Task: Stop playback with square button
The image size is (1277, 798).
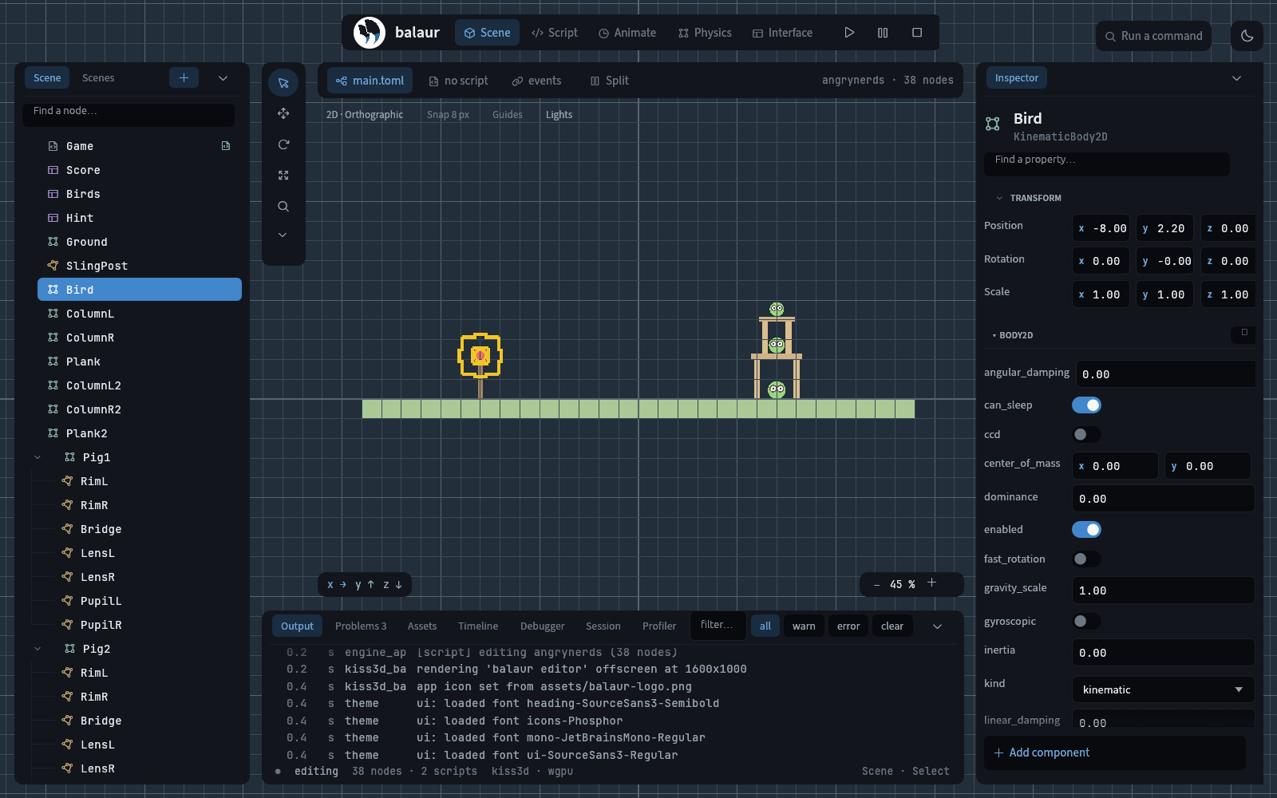Action: tap(917, 33)
